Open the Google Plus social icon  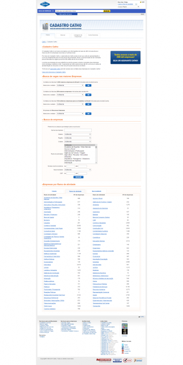point(123,351)
